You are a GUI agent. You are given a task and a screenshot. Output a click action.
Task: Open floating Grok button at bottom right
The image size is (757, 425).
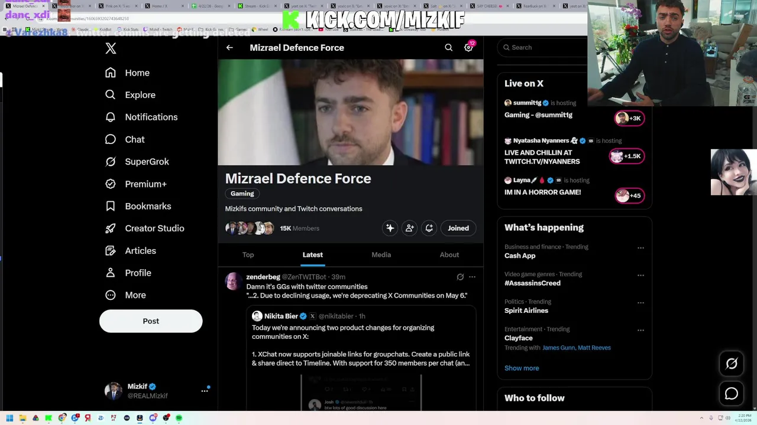coord(732,364)
